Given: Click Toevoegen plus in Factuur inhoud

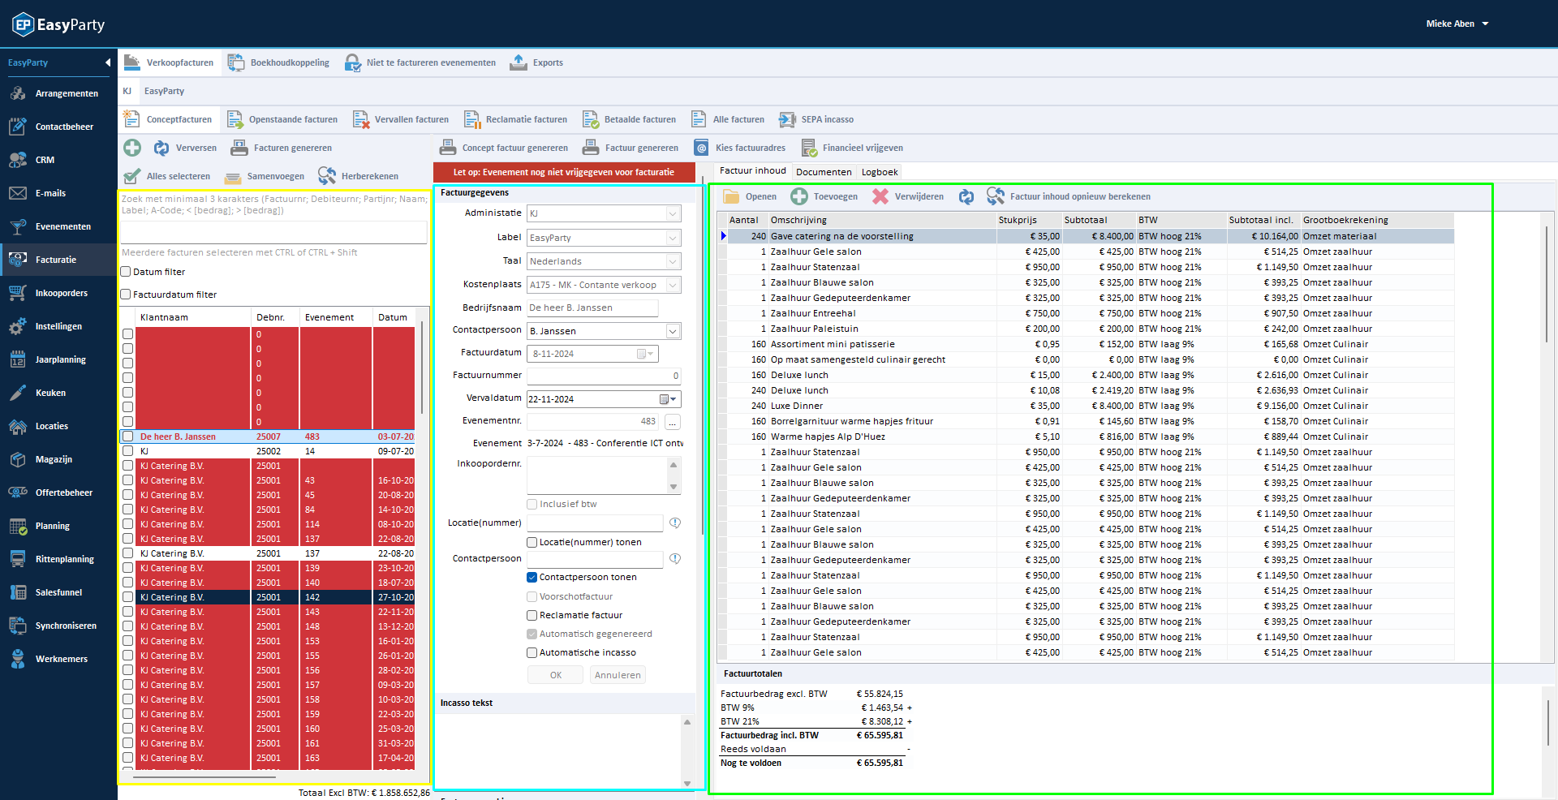Looking at the screenshot, I should click(799, 196).
